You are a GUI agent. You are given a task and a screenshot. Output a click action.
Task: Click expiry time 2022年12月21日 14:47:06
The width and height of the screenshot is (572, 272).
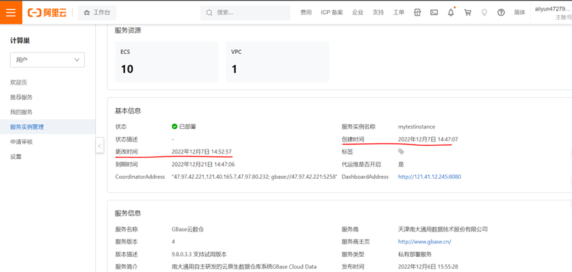[x=203, y=164]
